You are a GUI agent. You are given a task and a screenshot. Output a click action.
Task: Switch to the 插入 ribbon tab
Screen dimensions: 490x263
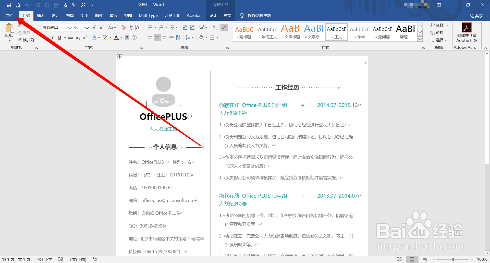[x=40, y=15]
